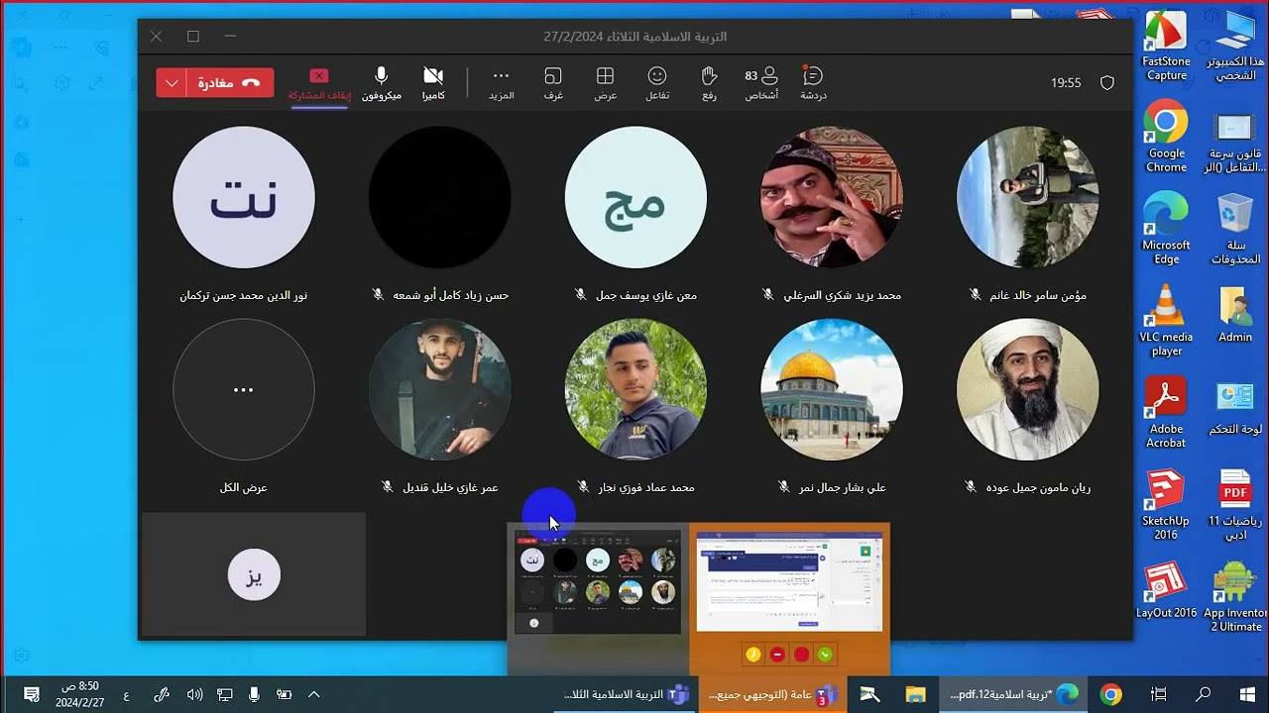
Task: Open the volume control in the system tray
Action: (194, 694)
